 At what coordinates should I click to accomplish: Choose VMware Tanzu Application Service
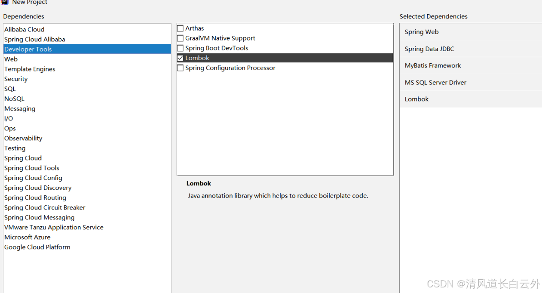(x=87, y=227)
